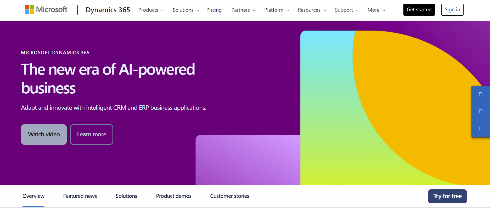Switch to the Featured news tab

(80, 196)
